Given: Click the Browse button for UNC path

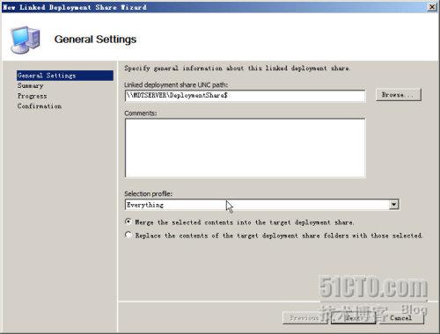Looking at the screenshot, I should coord(399,95).
